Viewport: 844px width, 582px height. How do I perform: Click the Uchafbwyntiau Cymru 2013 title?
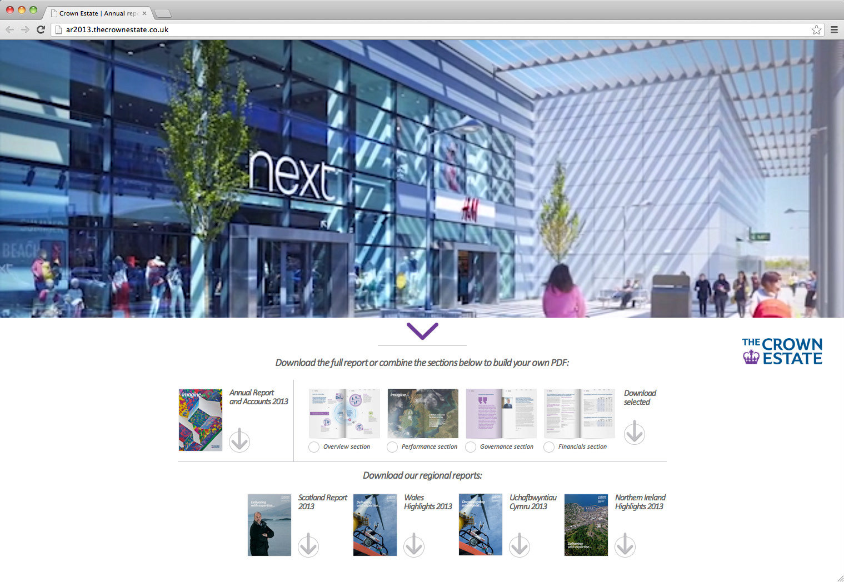click(533, 502)
